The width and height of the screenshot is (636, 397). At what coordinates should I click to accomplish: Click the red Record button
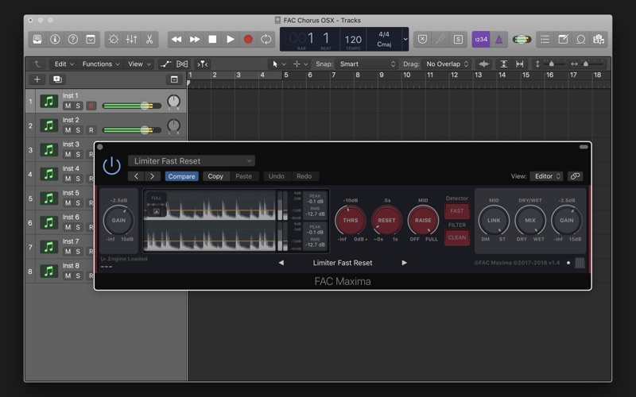point(248,39)
